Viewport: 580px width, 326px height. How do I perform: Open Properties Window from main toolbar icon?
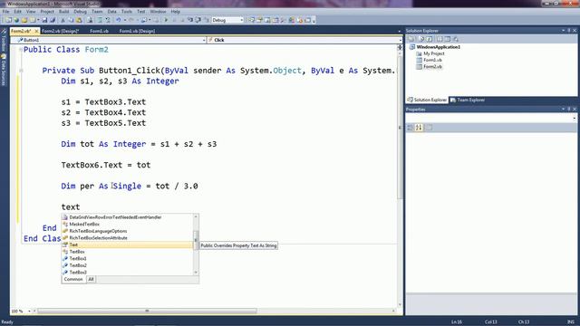259,20
